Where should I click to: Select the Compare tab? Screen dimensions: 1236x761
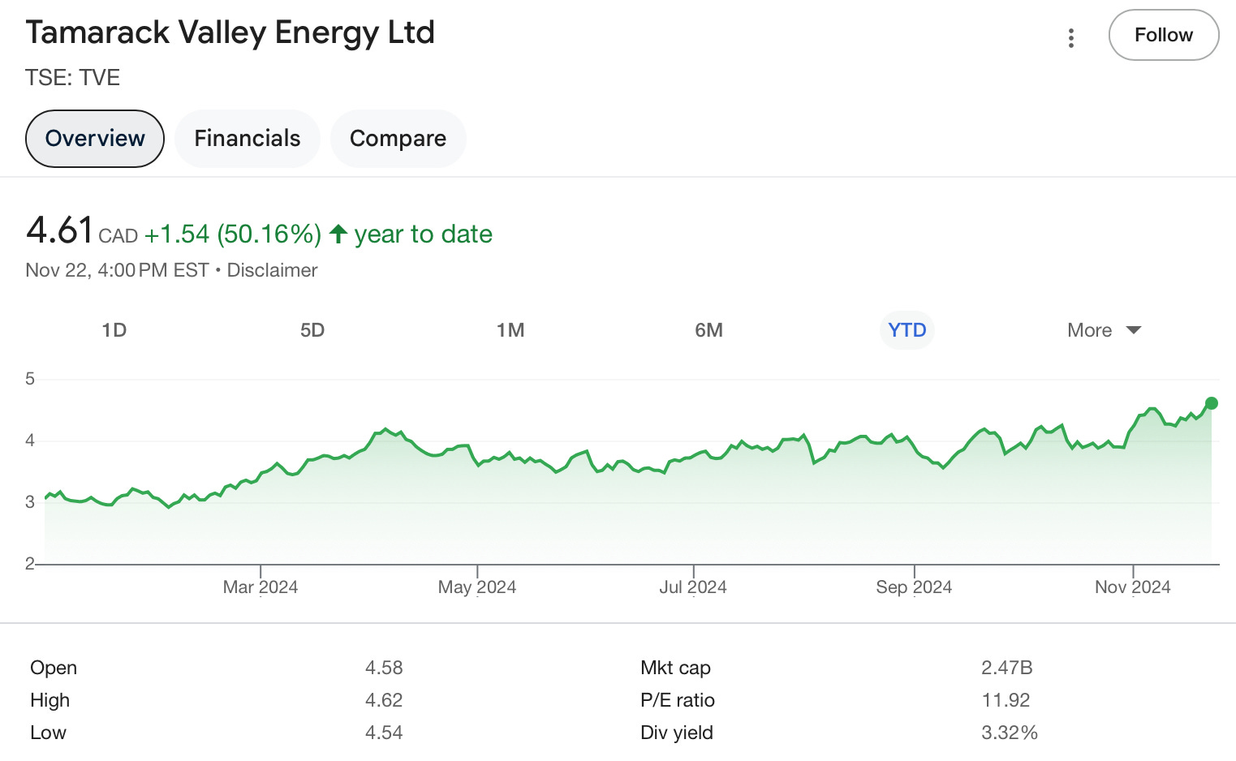coord(398,139)
